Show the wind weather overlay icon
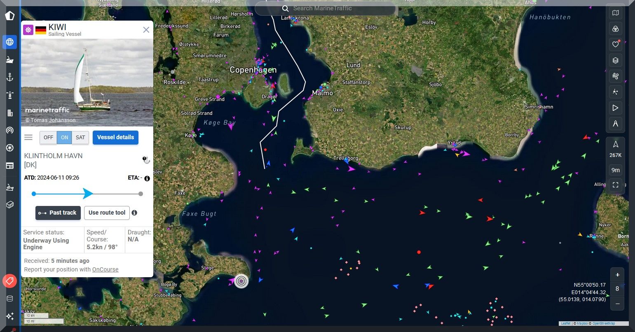635x332 pixels. click(615, 76)
